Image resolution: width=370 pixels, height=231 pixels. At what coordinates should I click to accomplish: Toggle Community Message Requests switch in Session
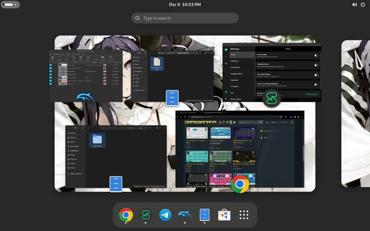tap(317, 85)
